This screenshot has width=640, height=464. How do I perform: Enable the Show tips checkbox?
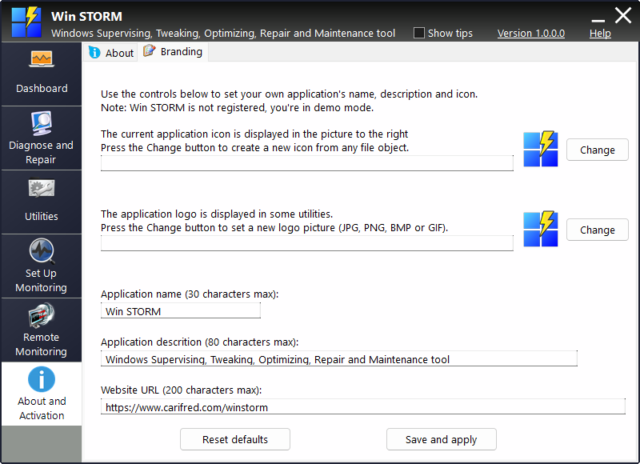click(x=419, y=33)
